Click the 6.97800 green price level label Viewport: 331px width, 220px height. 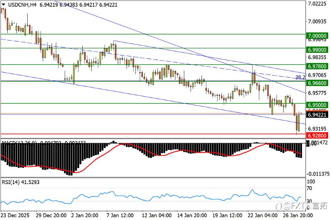(x=317, y=66)
